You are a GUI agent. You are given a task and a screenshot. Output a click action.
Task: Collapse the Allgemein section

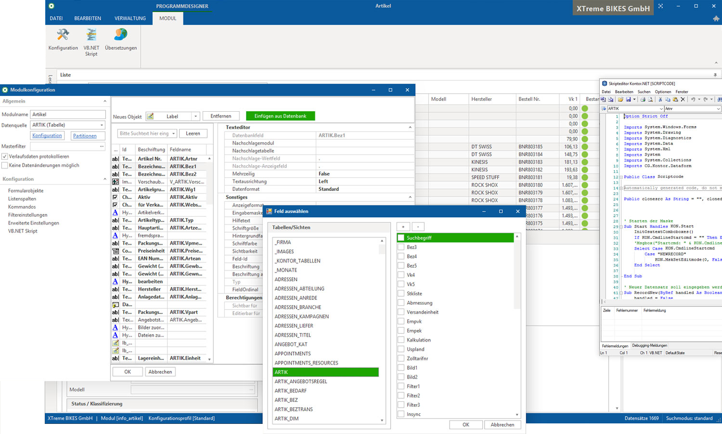pyautogui.click(x=105, y=101)
